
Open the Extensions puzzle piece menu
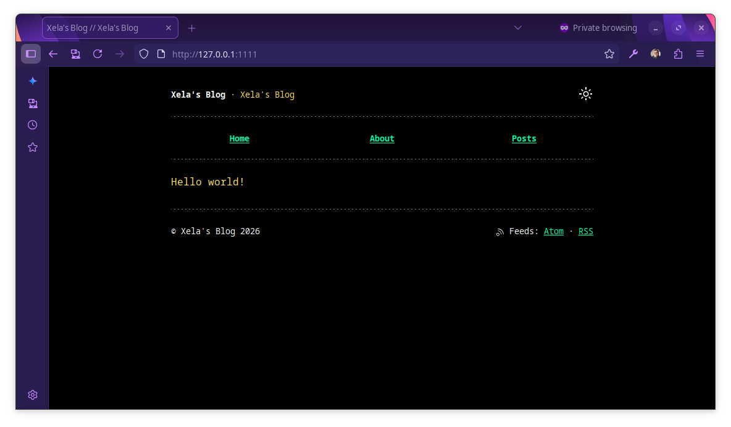coord(678,54)
